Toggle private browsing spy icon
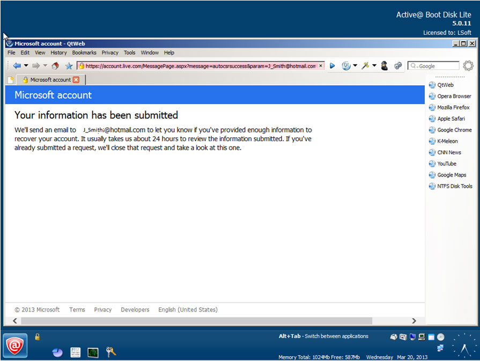The image size is (480, 361). pyautogui.click(x=385, y=65)
